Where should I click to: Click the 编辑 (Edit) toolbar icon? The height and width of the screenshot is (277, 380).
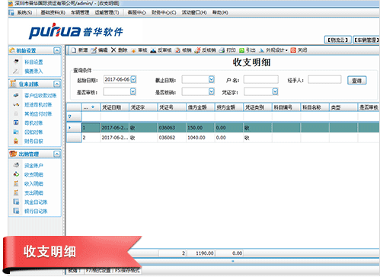pos(94,50)
